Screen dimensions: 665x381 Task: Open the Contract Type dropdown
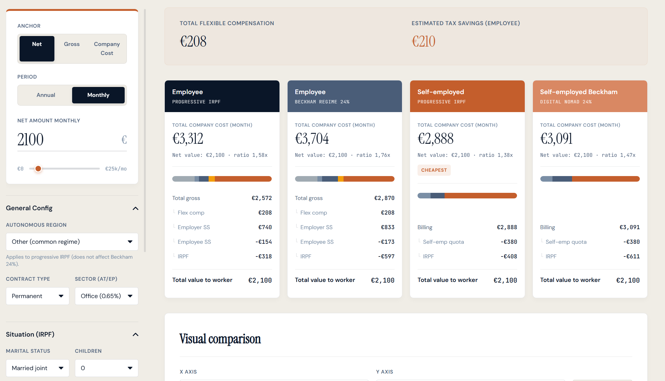tap(38, 296)
